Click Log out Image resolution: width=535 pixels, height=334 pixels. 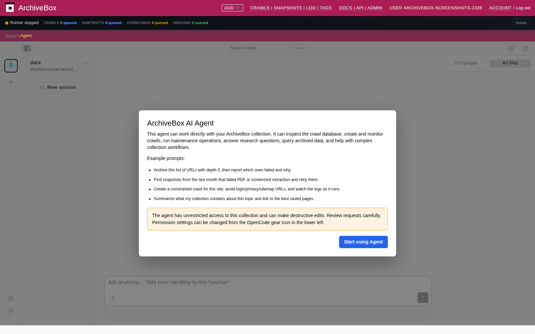tap(523, 8)
